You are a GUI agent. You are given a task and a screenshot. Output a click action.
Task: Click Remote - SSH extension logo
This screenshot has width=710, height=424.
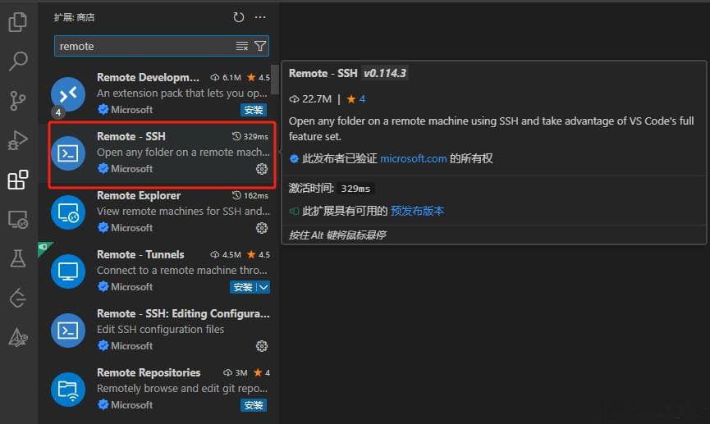tap(68, 153)
